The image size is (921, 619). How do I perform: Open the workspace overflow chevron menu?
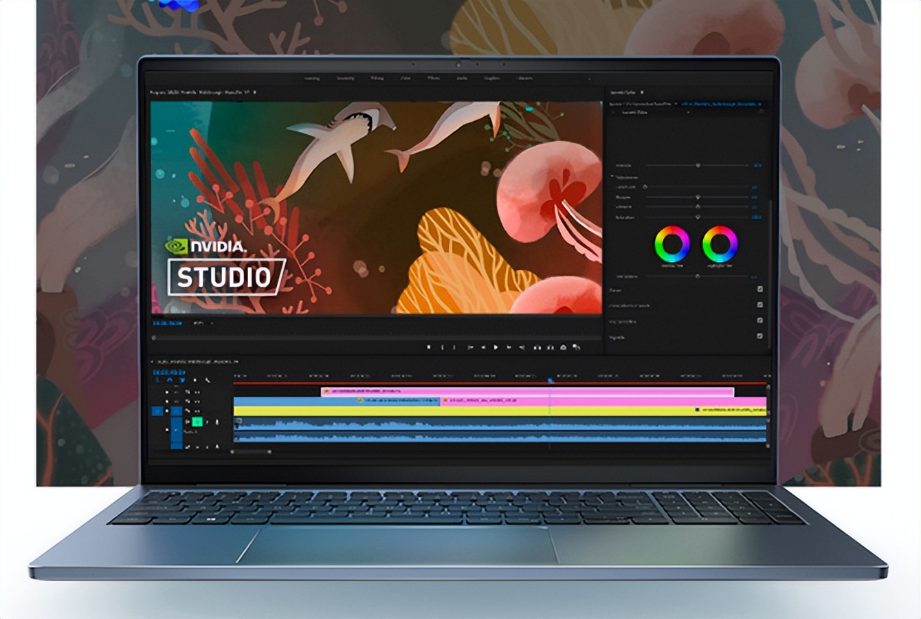coord(589,78)
